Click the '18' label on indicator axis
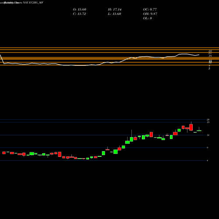Image resolution: width=219 pixels, height=219 pixels. click(x=210, y=56)
